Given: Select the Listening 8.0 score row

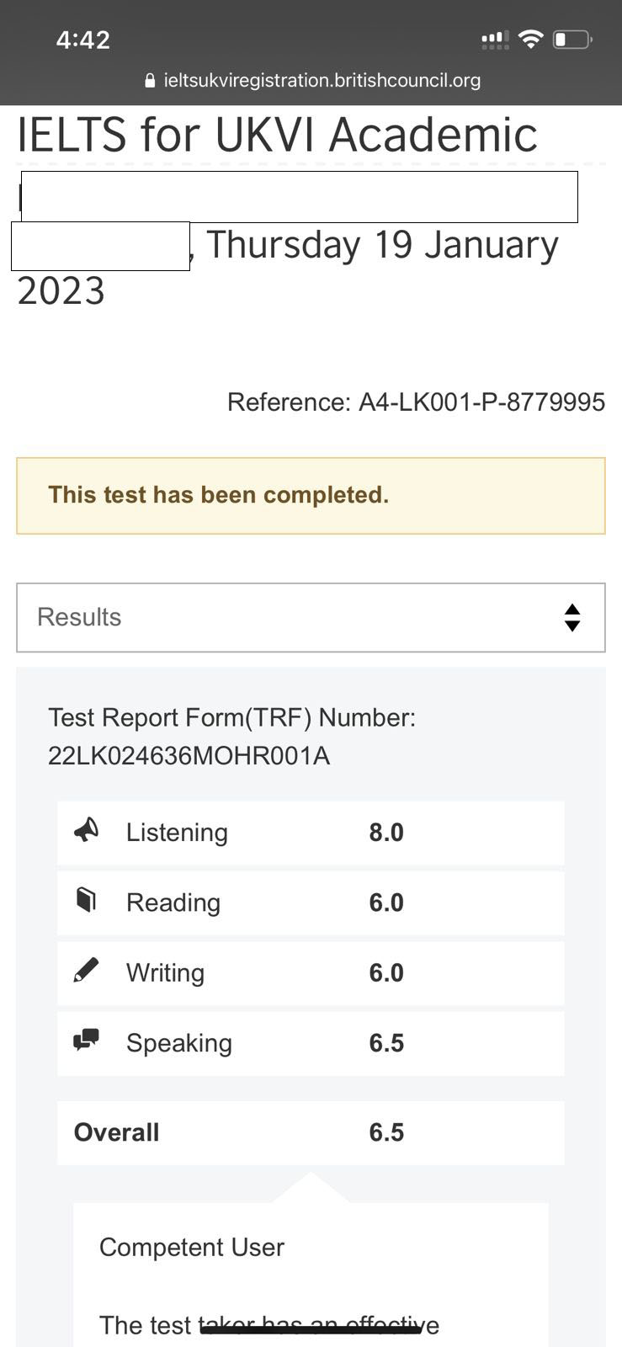Looking at the screenshot, I should pyautogui.click(x=311, y=833).
